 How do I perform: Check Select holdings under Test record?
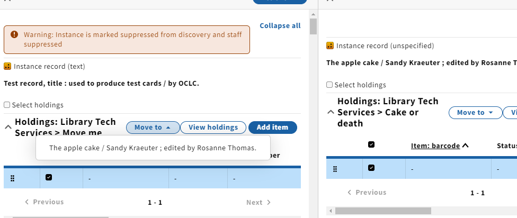[7, 105]
